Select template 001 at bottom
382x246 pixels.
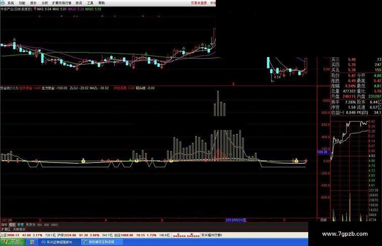point(40,225)
